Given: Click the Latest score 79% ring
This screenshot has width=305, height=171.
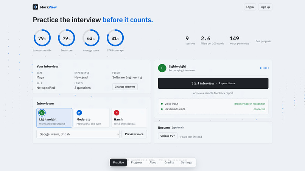Looking at the screenshot, I should [42, 38].
